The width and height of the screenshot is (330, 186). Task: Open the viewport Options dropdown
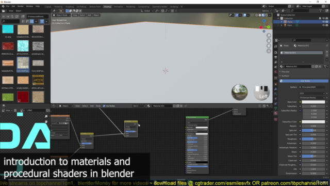tap(266, 11)
